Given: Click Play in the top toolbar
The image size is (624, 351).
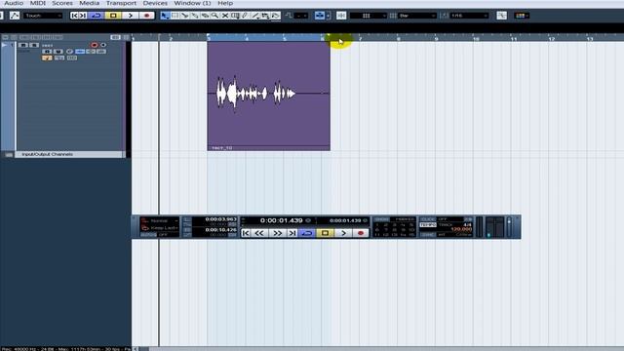Looking at the screenshot, I should (x=130, y=16).
